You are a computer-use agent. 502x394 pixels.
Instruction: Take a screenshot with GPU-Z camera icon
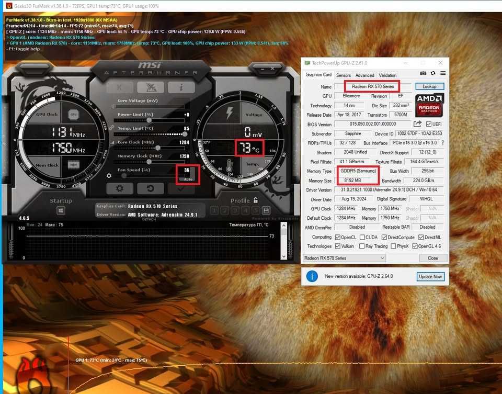[423, 73]
